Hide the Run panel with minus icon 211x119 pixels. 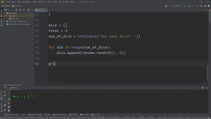(x=206, y=88)
